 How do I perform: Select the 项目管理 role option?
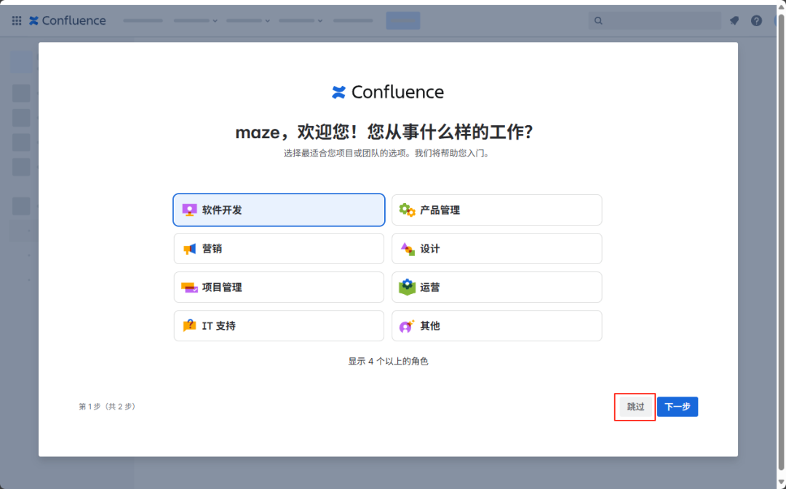(279, 287)
